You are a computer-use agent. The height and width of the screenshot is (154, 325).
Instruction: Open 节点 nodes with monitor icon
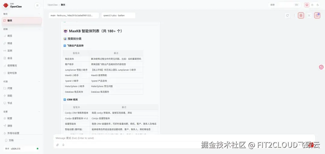pos(22,103)
